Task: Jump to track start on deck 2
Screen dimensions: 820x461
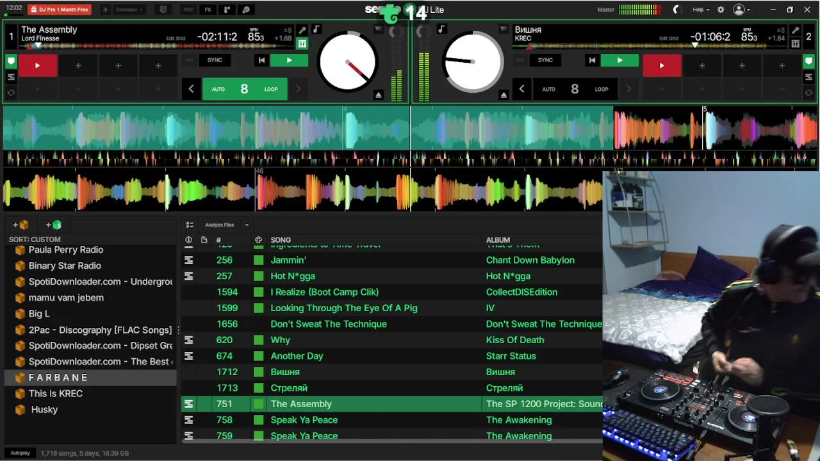Action: point(592,60)
